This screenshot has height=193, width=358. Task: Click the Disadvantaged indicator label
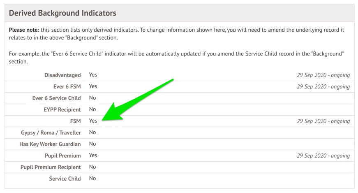click(x=62, y=75)
